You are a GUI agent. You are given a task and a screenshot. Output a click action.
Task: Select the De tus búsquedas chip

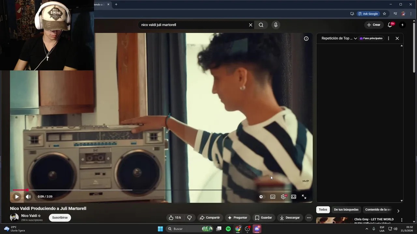pos(346,210)
